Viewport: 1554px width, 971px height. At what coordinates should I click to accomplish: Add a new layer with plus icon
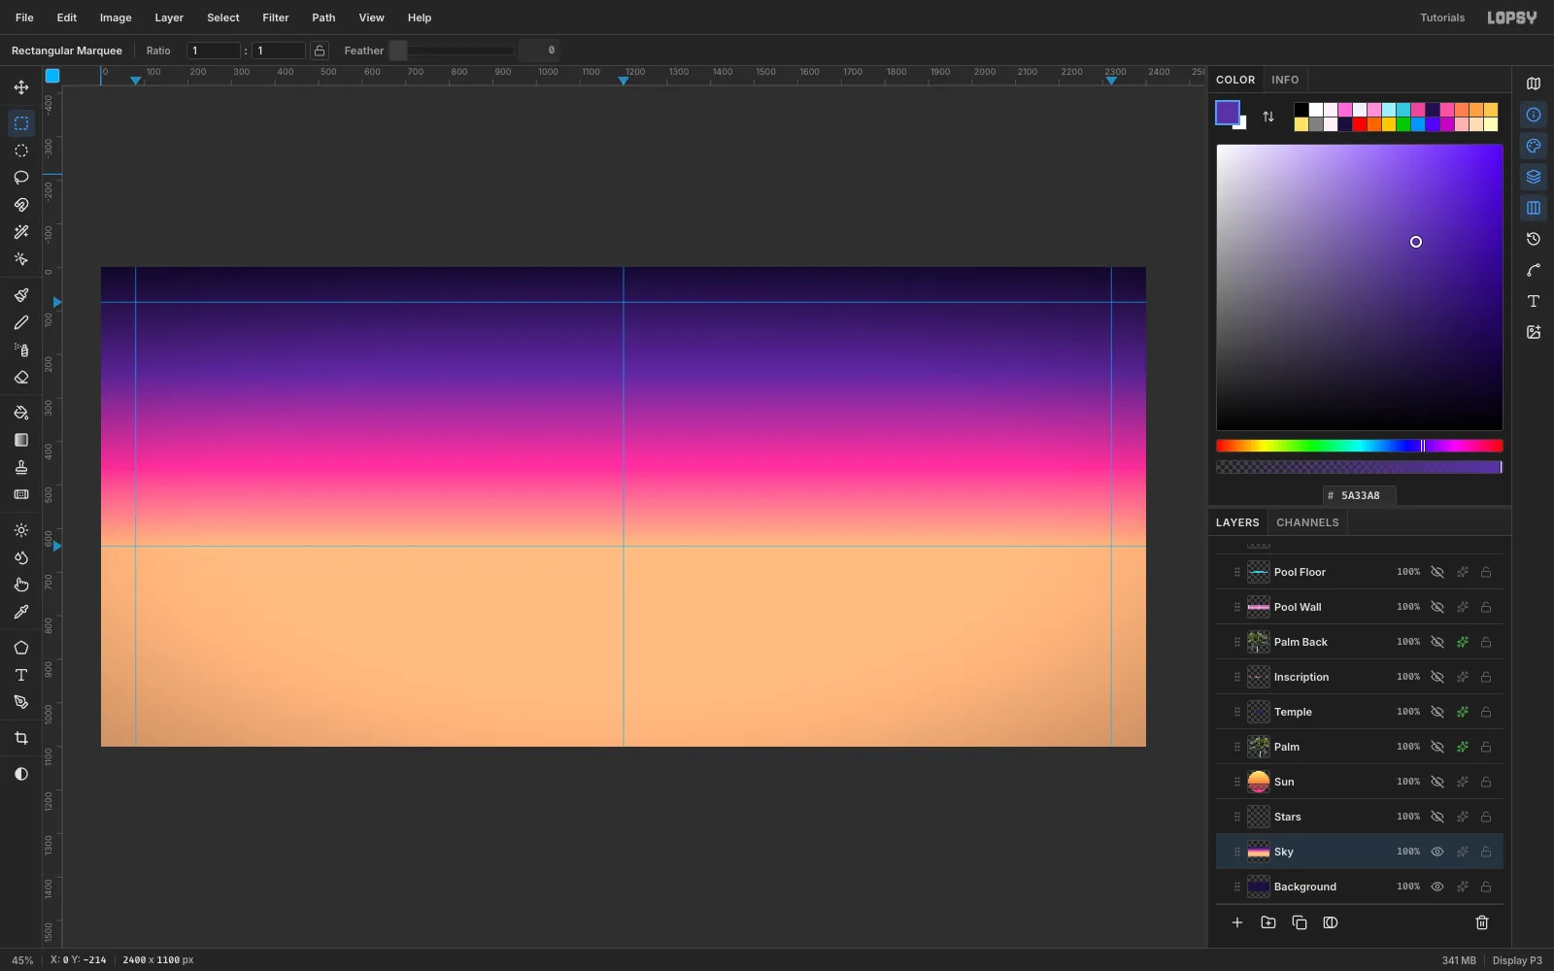(1237, 922)
